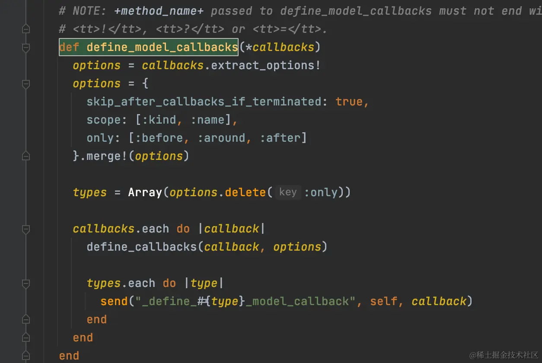Image resolution: width=542 pixels, height=363 pixels.
Task: Click the Array constructor call
Action: pos(145,192)
